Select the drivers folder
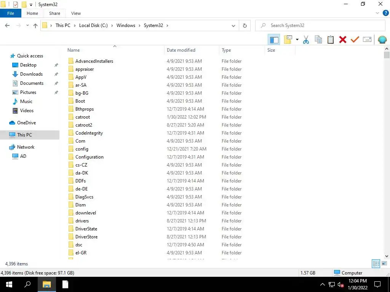This screenshot has height=292, width=390. point(82,221)
